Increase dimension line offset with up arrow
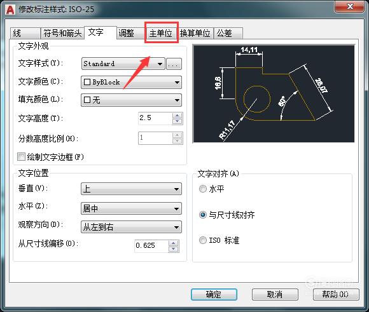The height and width of the screenshot is (312, 369). [174, 243]
